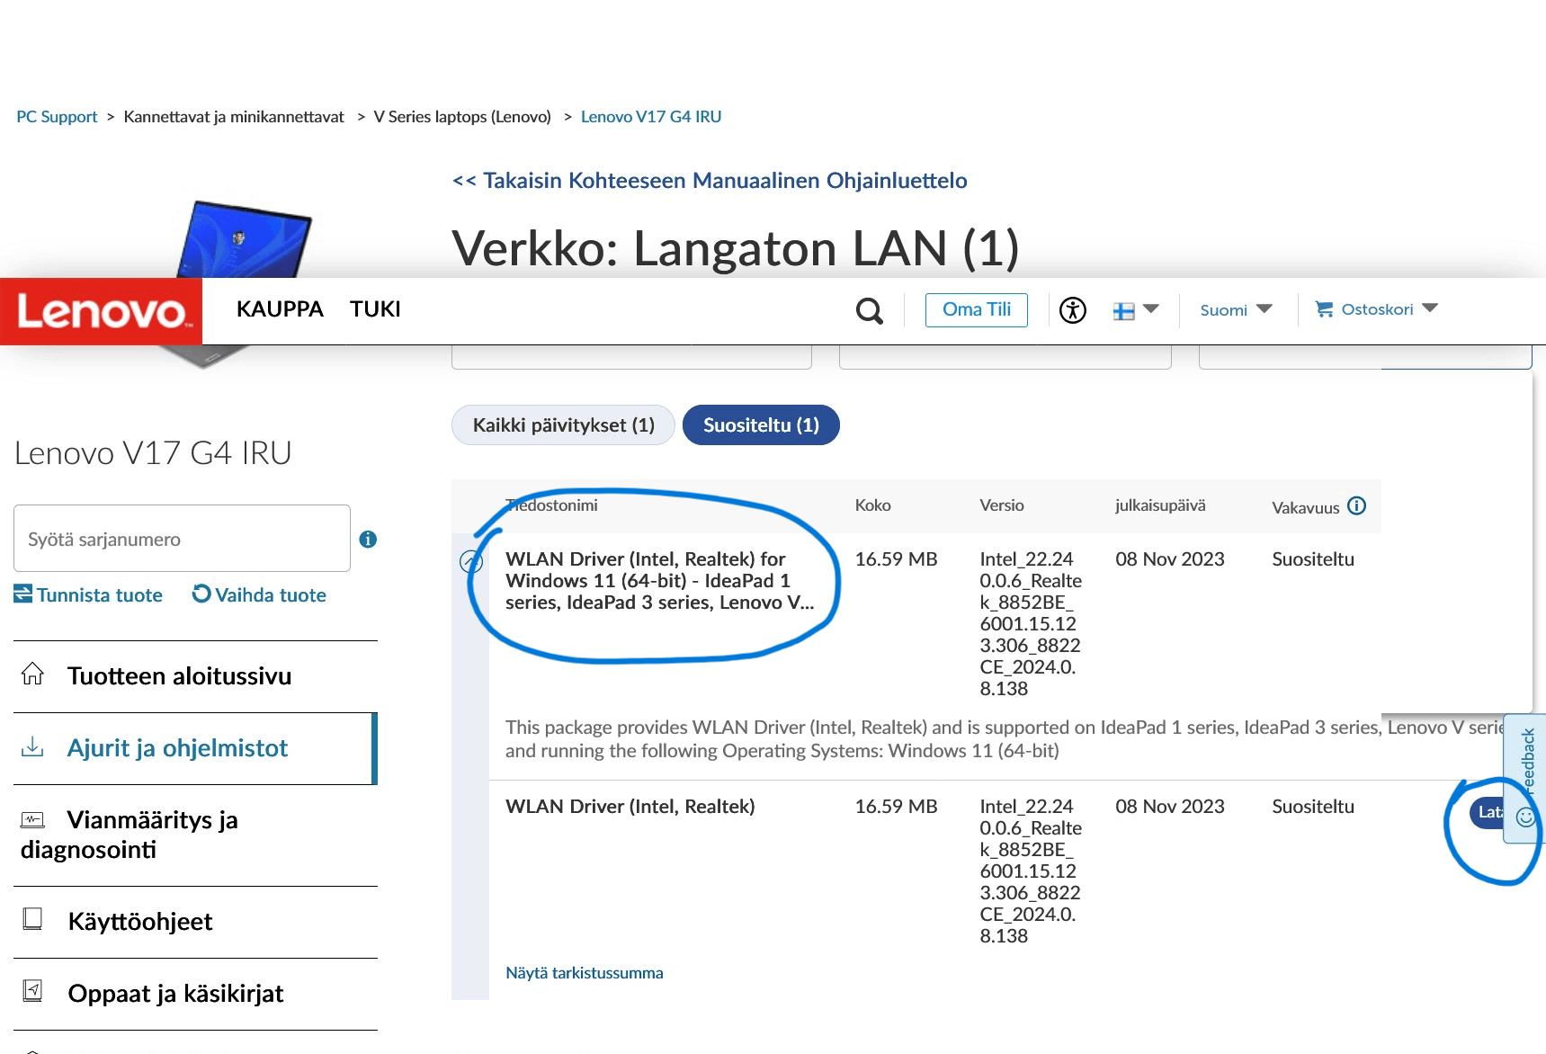Collapse the WLAN Driver row expander
Image resolution: width=1546 pixels, height=1054 pixels.
pos(471,562)
